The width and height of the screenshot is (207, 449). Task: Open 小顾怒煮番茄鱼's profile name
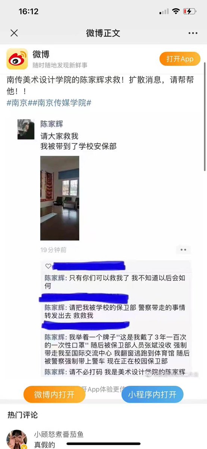coord(59,435)
